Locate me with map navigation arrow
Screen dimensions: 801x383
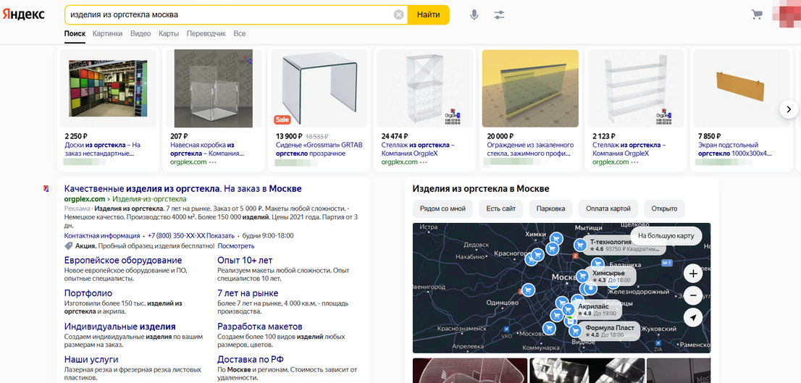692,318
